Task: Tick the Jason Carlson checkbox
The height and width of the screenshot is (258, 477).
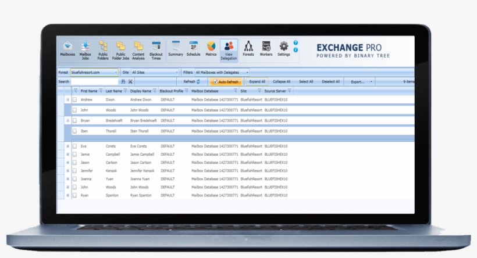Action: point(74,163)
